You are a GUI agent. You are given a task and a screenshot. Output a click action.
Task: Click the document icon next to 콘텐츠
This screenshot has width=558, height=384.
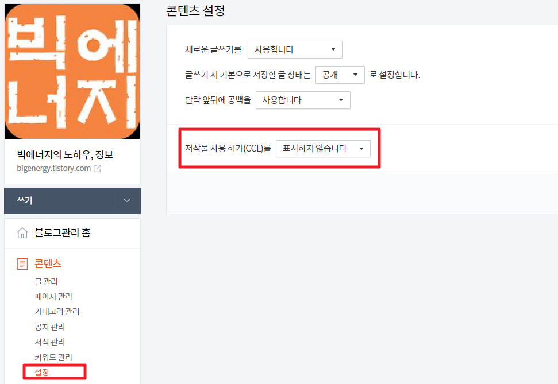coord(22,263)
